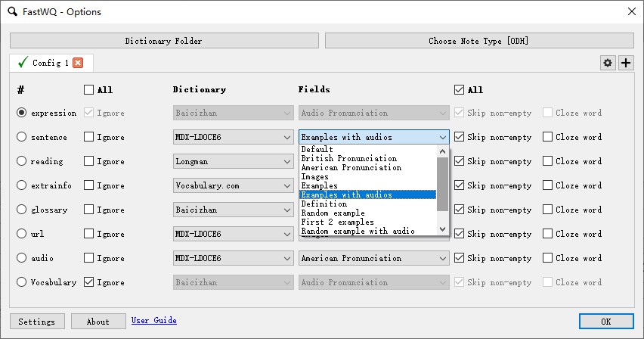Open the Vocabulary.com dictionary dropdown
This screenshot has height=339, width=644.
click(234, 185)
